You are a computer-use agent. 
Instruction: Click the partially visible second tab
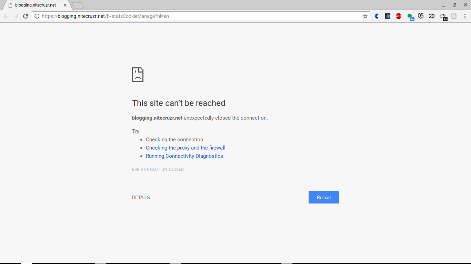coord(78,5)
